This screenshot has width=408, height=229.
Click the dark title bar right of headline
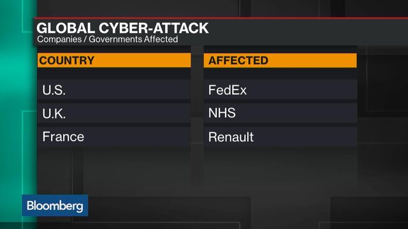[x=307, y=31]
